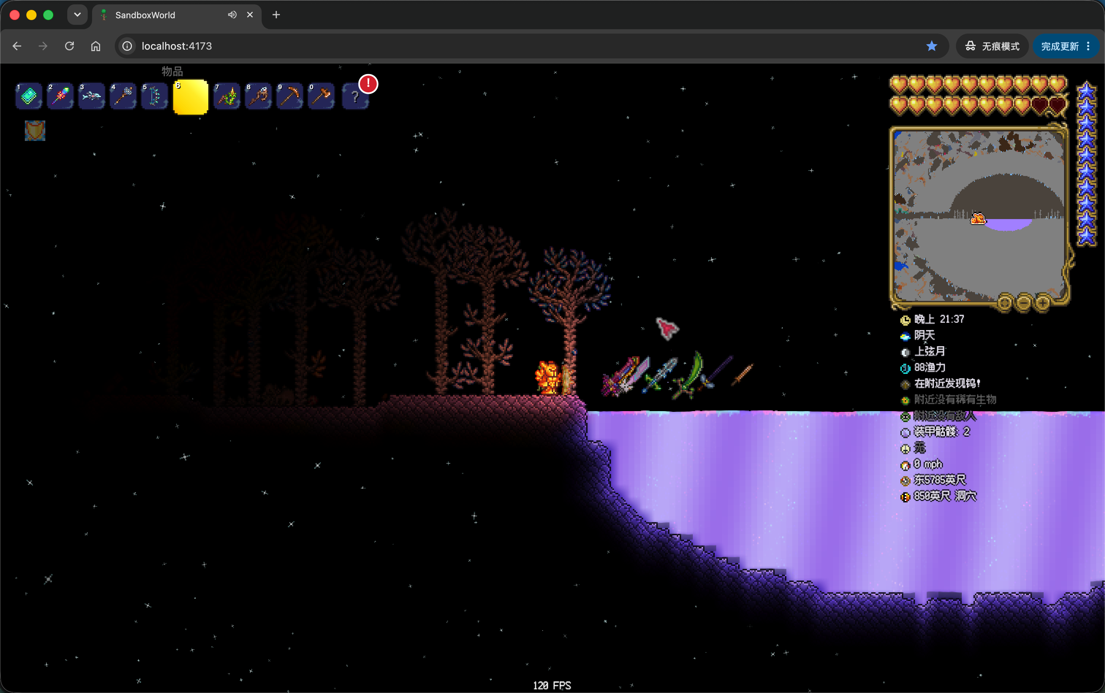Viewport: 1105px width, 693px height.
Task: Toggle the fishing power icon beside 88渔力
Action: tap(905, 368)
